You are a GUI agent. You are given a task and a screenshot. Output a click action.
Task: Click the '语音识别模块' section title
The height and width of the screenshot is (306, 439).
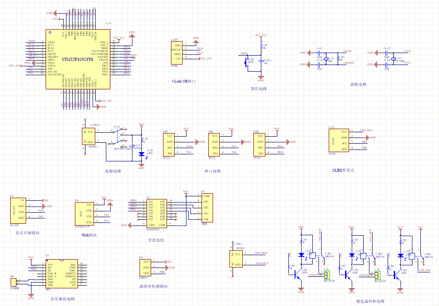point(27,233)
